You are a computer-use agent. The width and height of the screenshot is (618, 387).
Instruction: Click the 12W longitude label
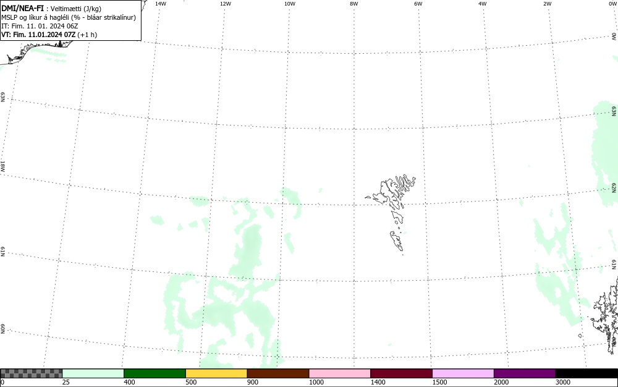click(x=226, y=4)
